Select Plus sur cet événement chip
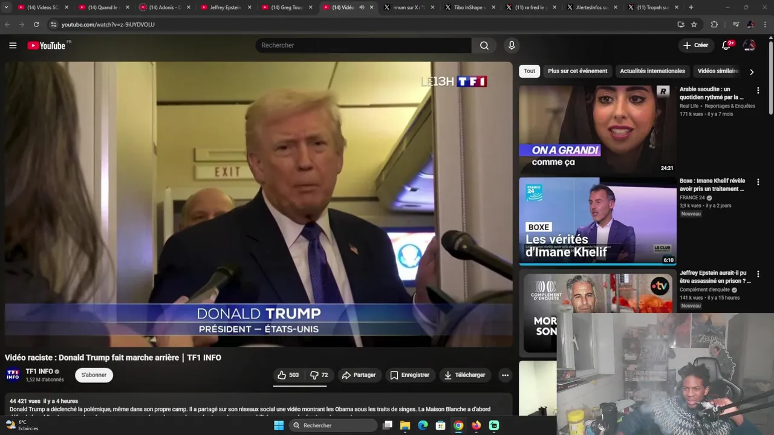 (x=577, y=71)
